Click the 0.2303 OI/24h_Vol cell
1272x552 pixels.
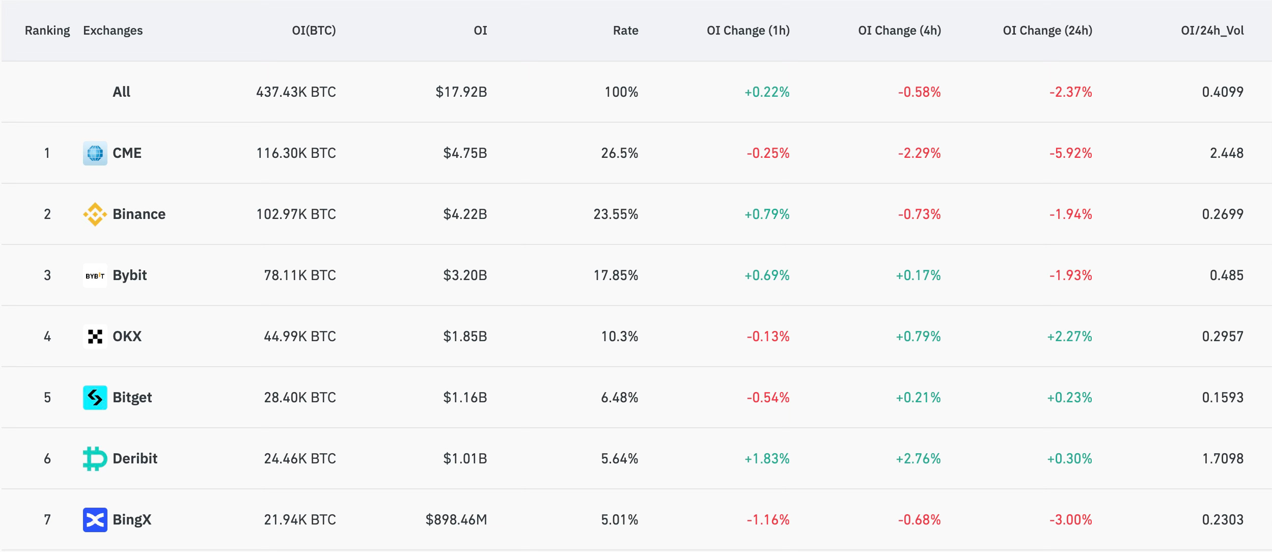[x=1223, y=520]
